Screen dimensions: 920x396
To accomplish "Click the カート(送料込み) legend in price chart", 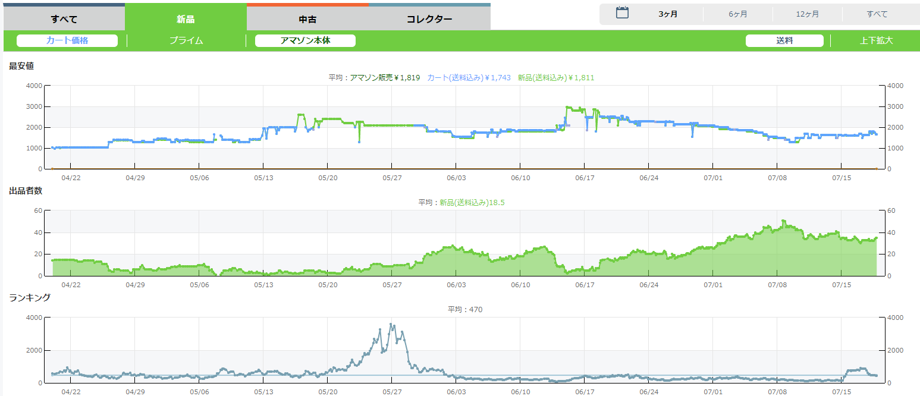I will [469, 78].
